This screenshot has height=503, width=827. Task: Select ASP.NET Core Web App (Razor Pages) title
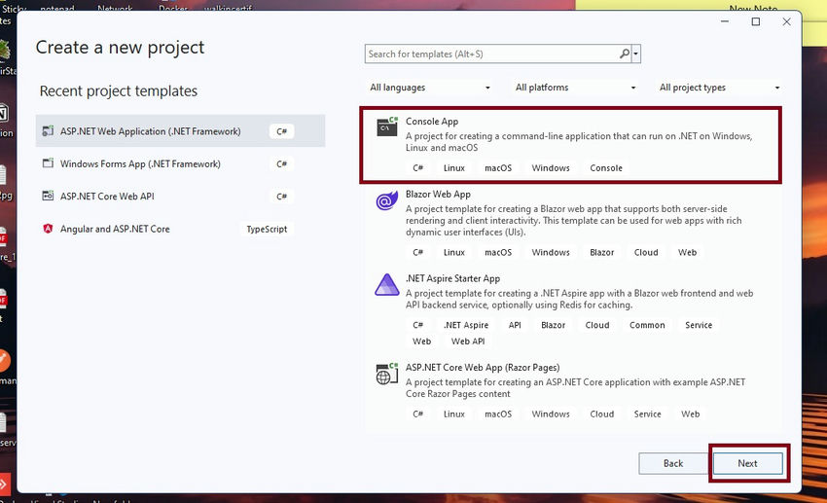(483, 368)
